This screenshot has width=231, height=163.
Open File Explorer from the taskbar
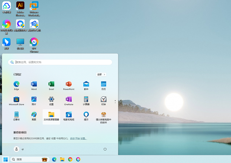[62, 159]
